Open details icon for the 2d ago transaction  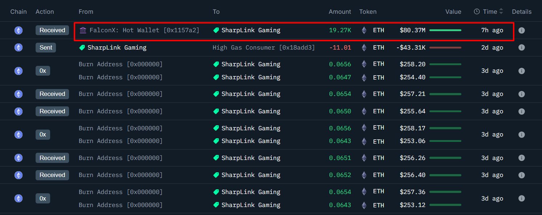point(521,47)
